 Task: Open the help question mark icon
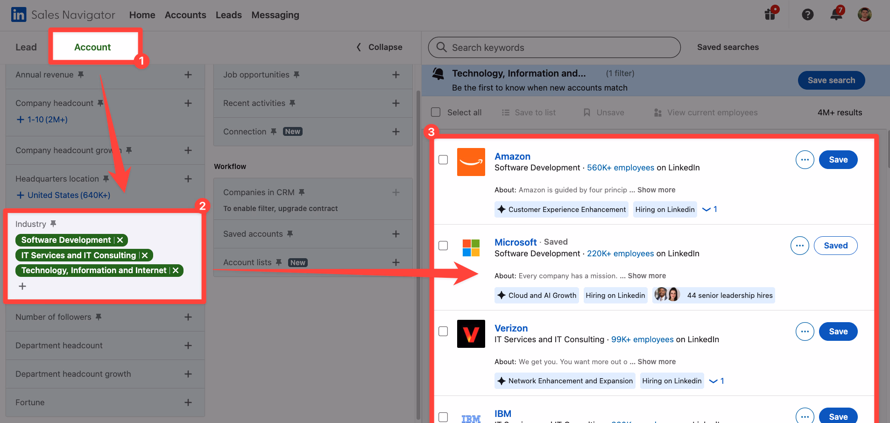click(x=808, y=14)
